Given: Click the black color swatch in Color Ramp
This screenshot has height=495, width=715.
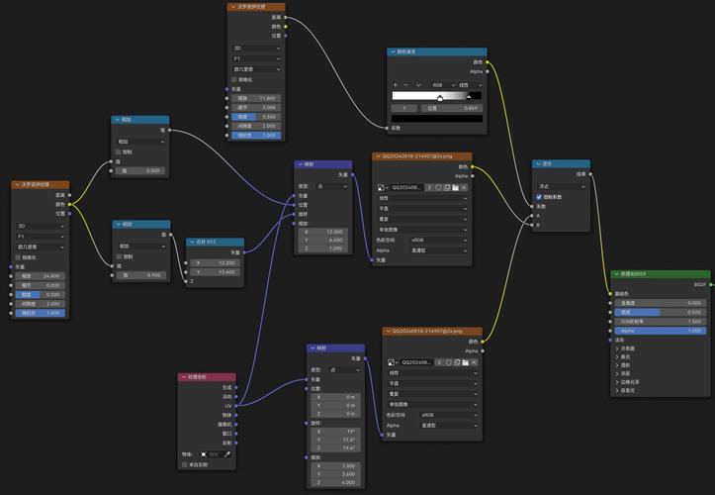Looking at the screenshot, I should coord(437,119).
